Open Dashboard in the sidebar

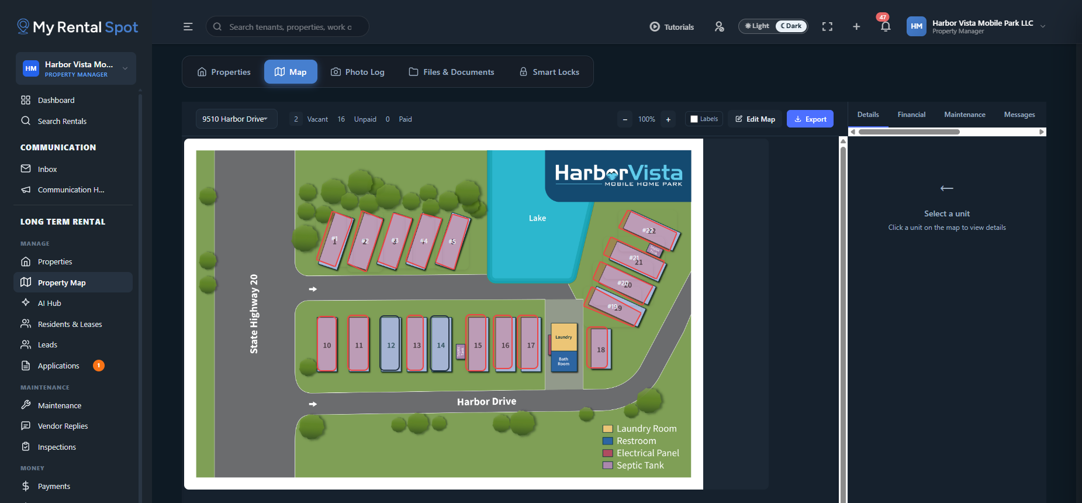73,100
